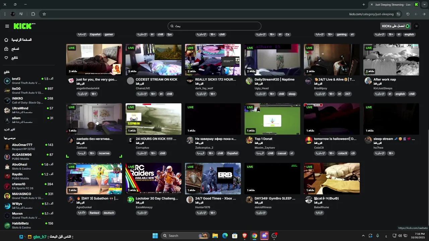This screenshot has width=429, height=241.
Task: Click DAY349: GymBro SLEEP title
Action: 275,198
